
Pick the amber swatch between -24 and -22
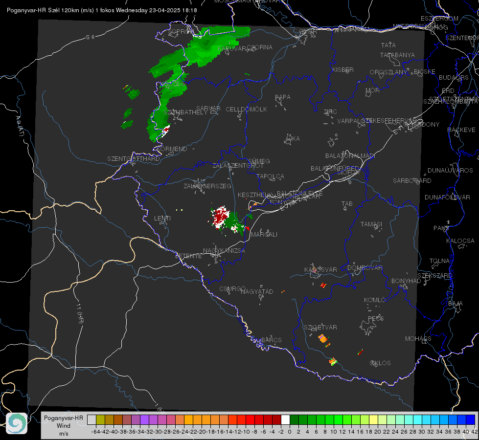tap(188, 419)
